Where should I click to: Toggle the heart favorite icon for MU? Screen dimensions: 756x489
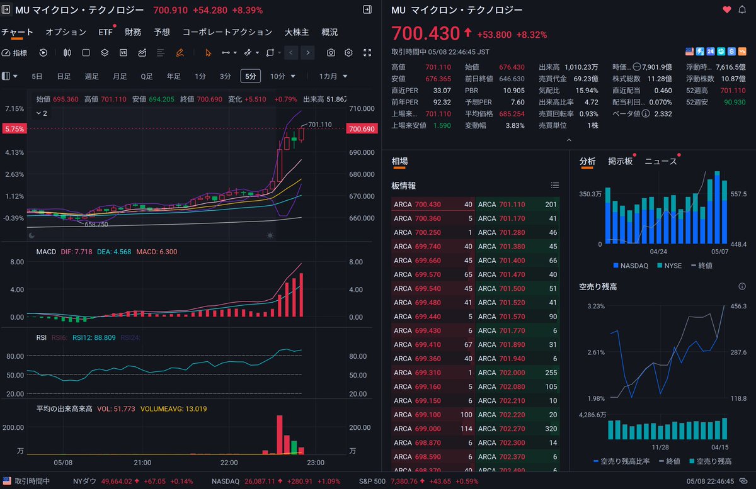pyautogui.click(x=726, y=10)
